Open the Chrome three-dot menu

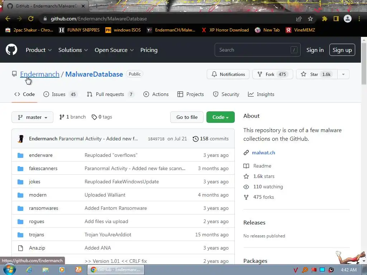pos(359,19)
